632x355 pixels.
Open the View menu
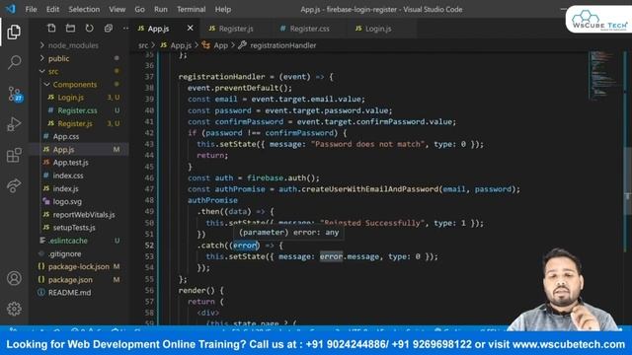(117, 9)
